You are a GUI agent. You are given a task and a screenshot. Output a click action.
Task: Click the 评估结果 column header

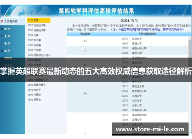[x=85, y=34]
